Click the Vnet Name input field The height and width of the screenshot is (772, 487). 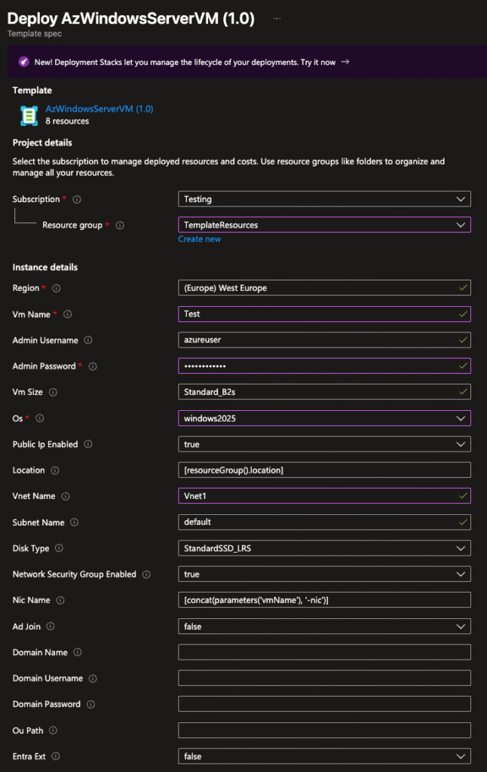(x=324, y=496)
